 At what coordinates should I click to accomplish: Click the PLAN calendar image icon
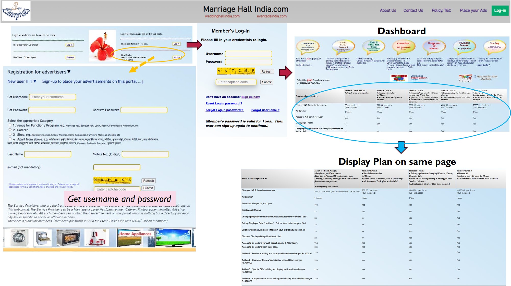click(465, 78)
